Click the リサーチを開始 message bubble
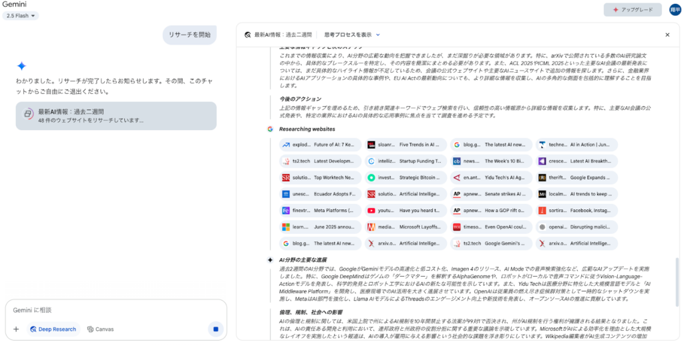Screen dimensions: 684x346 190,35
